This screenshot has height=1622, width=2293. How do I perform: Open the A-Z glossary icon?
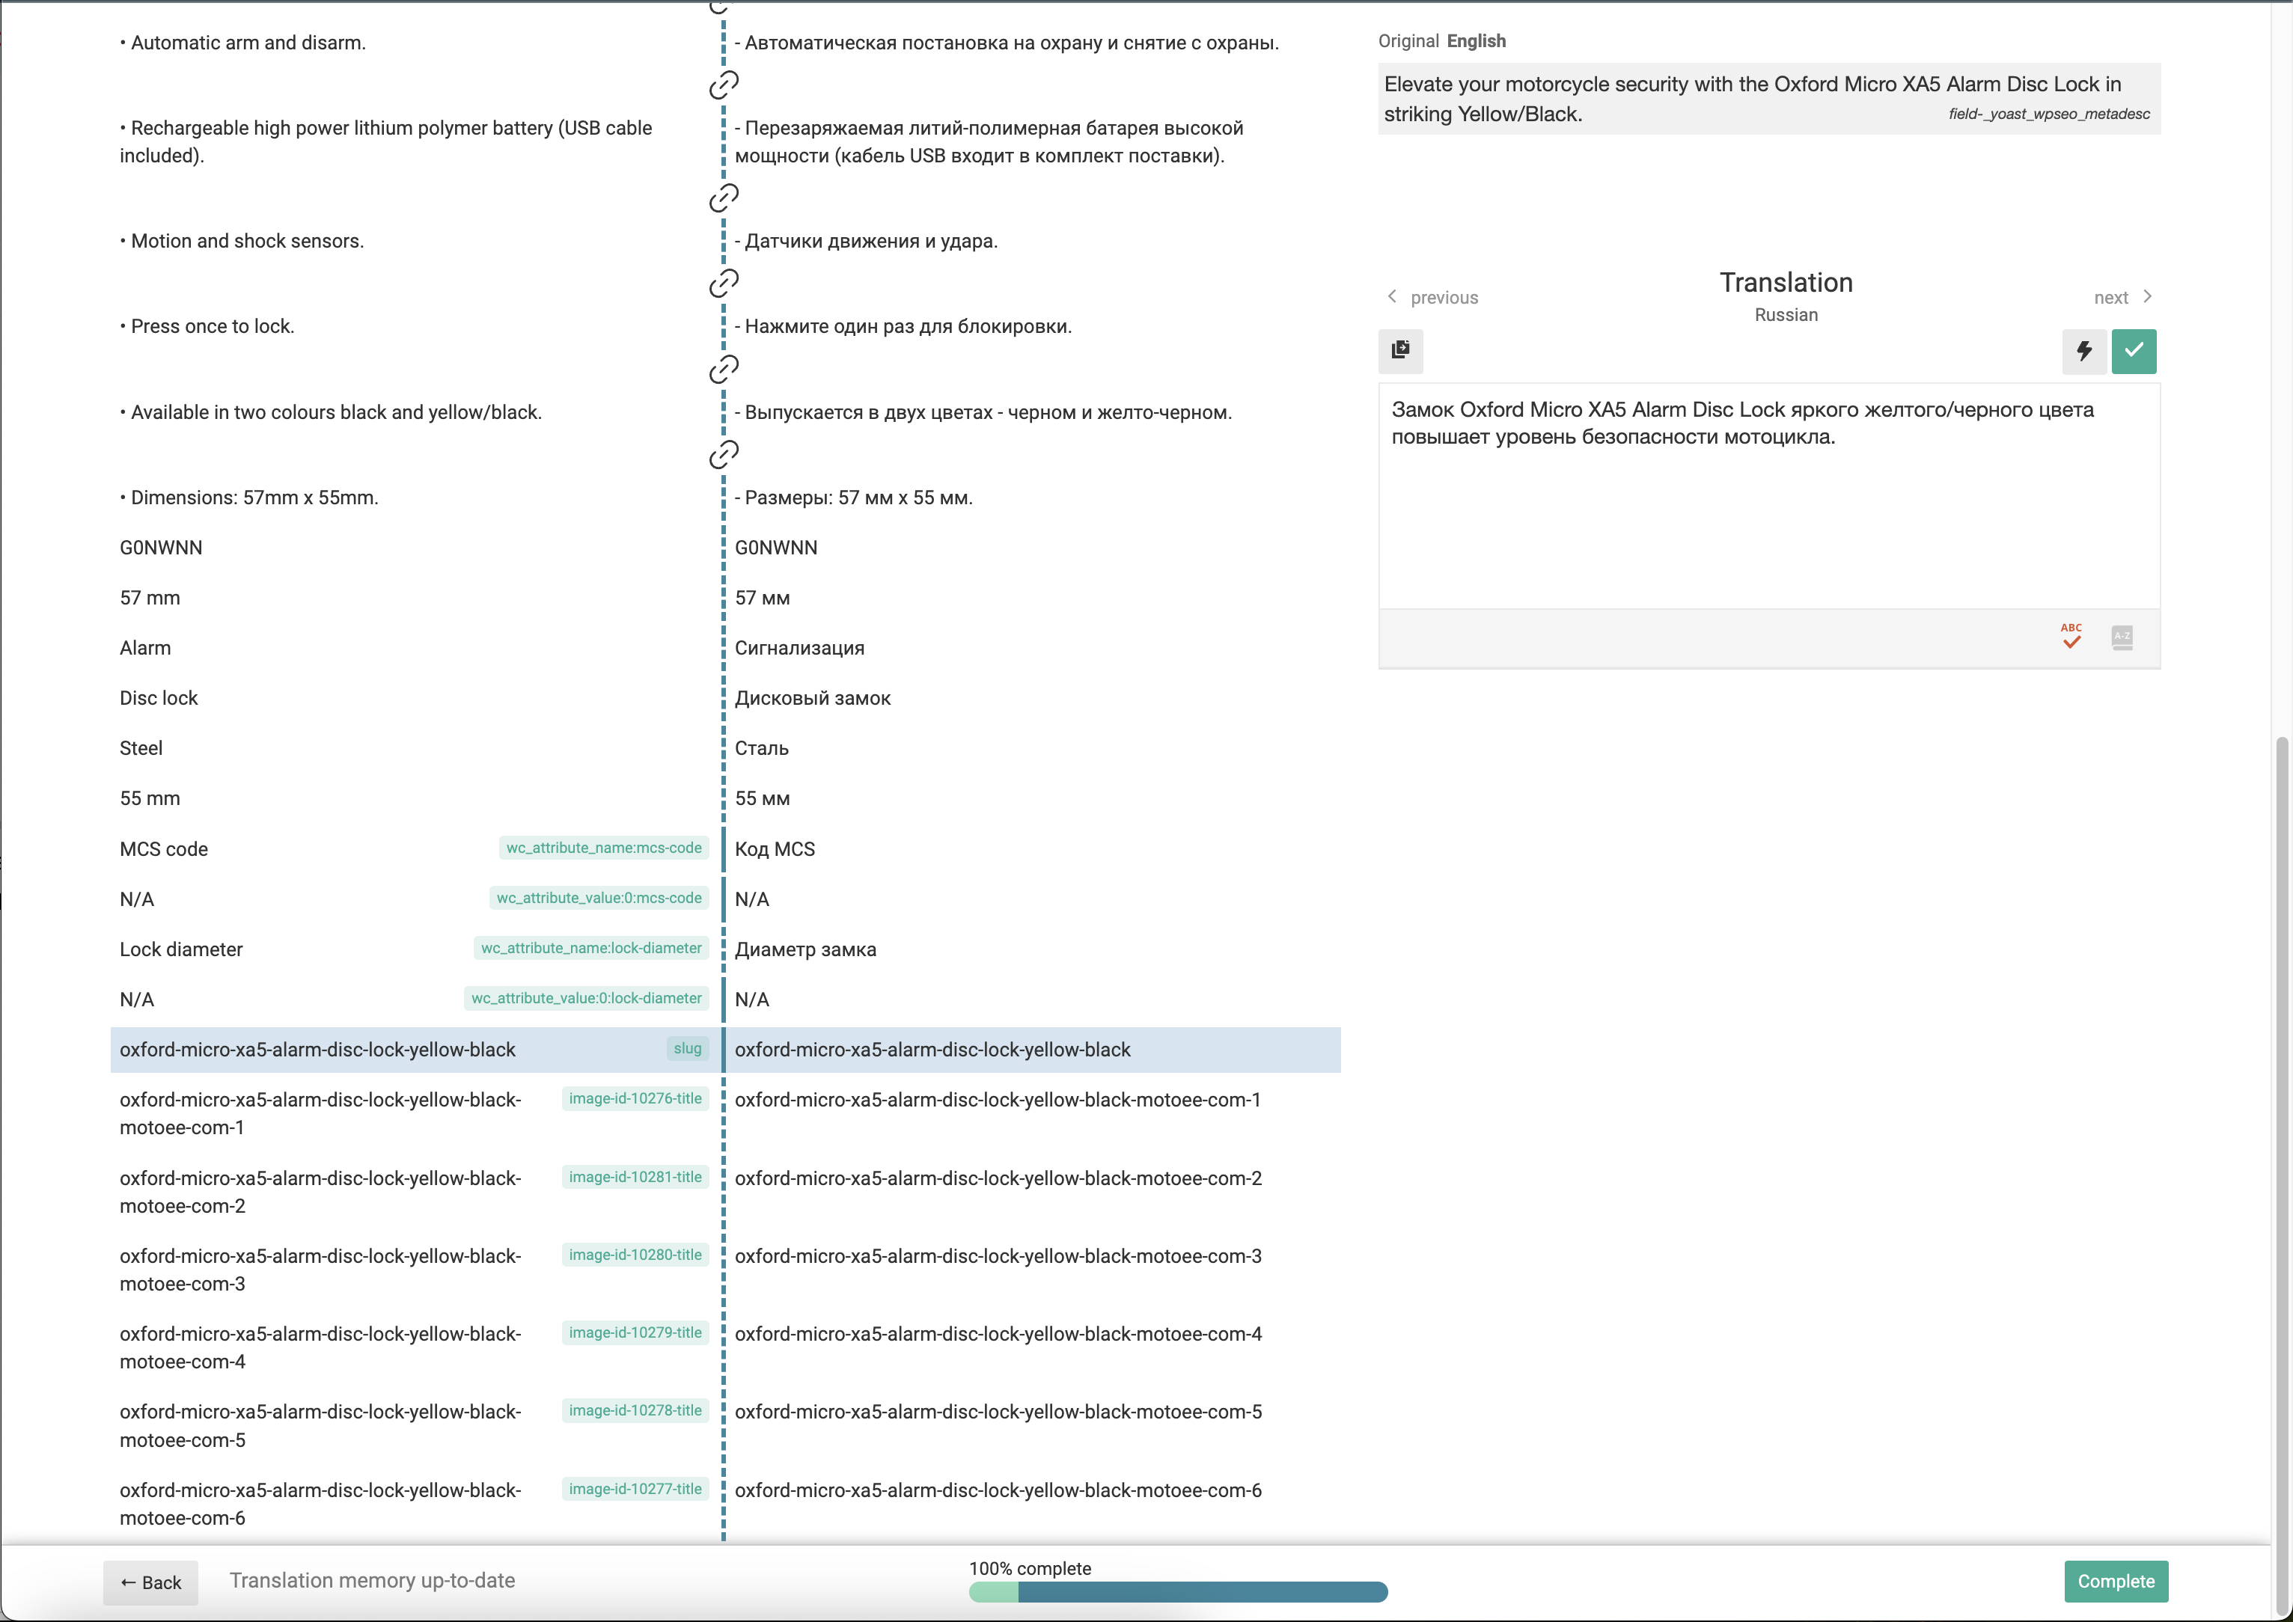tap(2122, 637)
